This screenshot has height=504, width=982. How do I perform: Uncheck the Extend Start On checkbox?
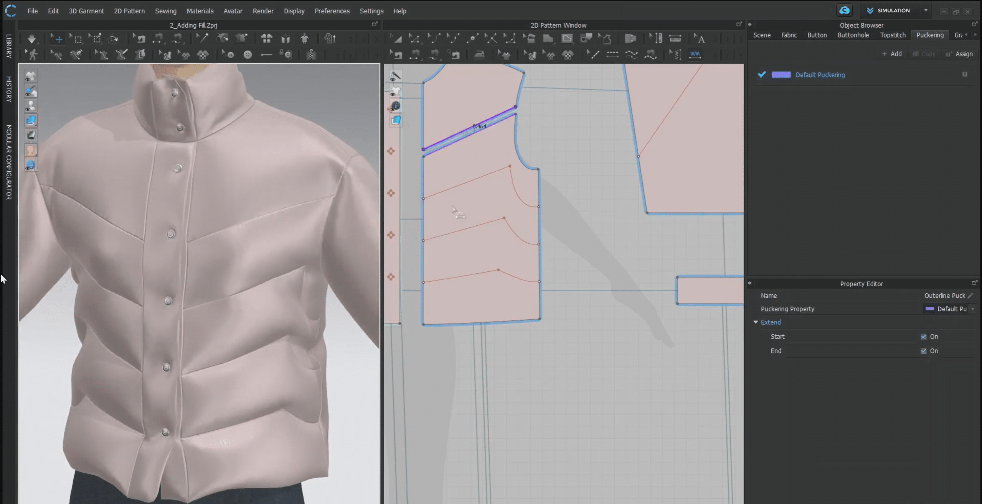(x=923, y=337)
